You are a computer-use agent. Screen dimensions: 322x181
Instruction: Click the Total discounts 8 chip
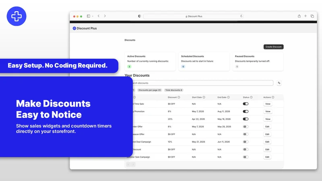click(173, 90)
